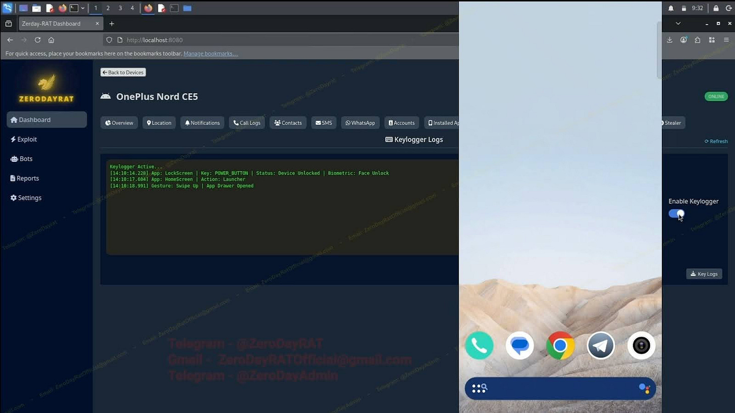735x413 pixels.
Task: Go to the browser home page icon
Action: (51, 40)
